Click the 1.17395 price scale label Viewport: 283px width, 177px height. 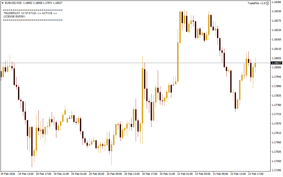[276, 170]
